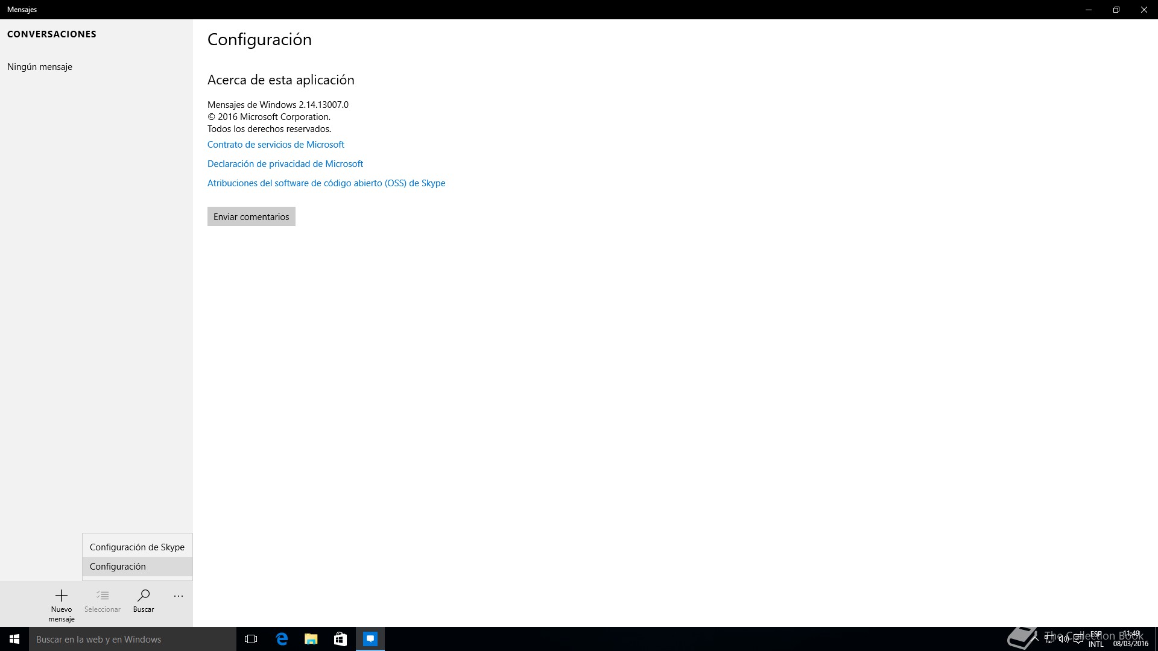Open the Skype OSS attributions link
This screenshot has height=651, width=1158.
click(x=326, y=183)
